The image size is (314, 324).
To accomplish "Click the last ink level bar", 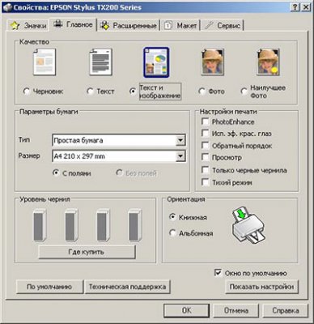I will point(134,225).
